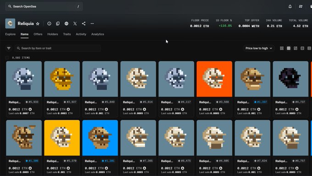Viewport: 312px width, 176px height.
Task: Open the more options ellipsis menu
Action: pos(92,23)
